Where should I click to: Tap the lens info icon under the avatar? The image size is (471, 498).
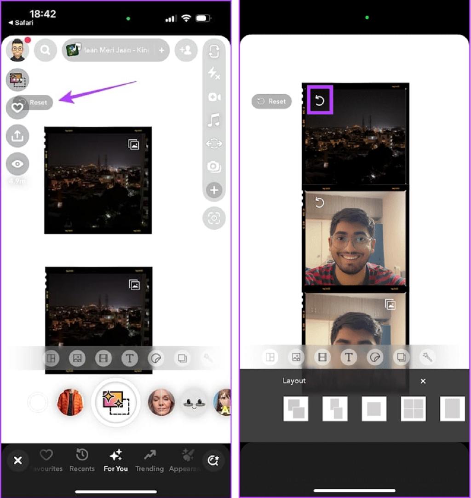(17, 80)
